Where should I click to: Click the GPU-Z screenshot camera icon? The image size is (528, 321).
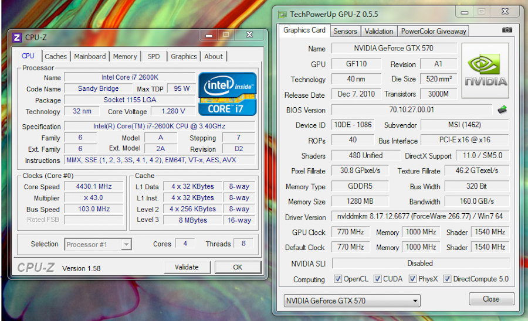[x=507, y=30]
